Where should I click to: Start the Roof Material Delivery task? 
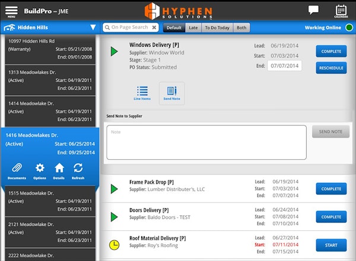[x=331, y=244]
